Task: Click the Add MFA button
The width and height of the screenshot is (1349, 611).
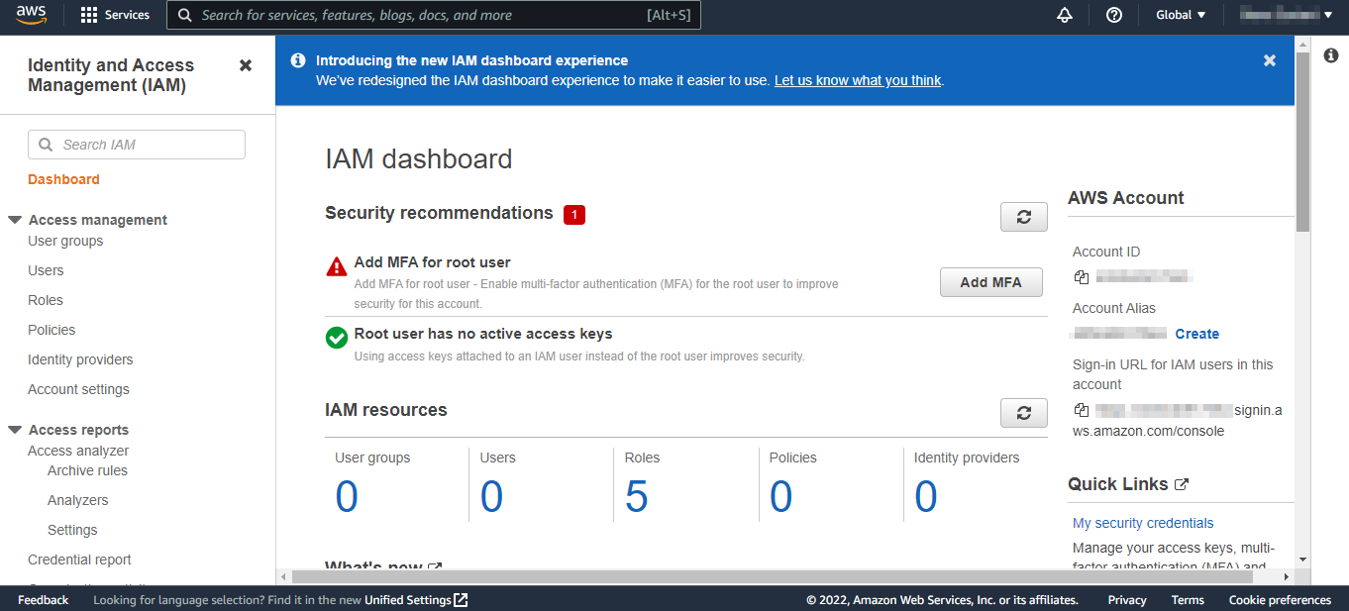Action: pos(991,282)
